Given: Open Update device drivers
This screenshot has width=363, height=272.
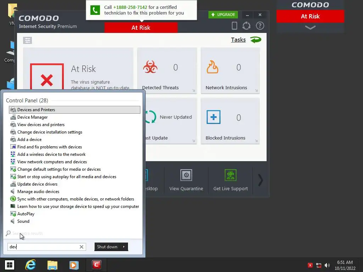Looking at the screenshot, I should 74,184.
